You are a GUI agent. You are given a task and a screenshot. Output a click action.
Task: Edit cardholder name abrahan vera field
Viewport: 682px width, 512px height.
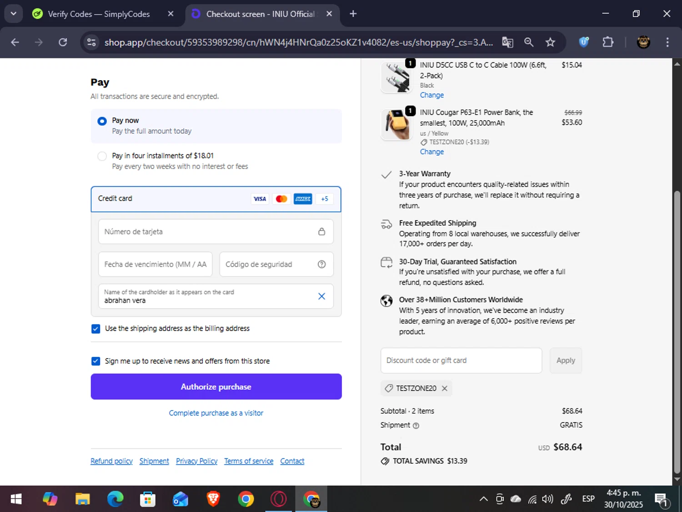(216, 296)
